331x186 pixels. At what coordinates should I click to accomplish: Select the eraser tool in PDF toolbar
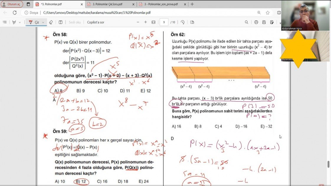(x=51, y=22)
